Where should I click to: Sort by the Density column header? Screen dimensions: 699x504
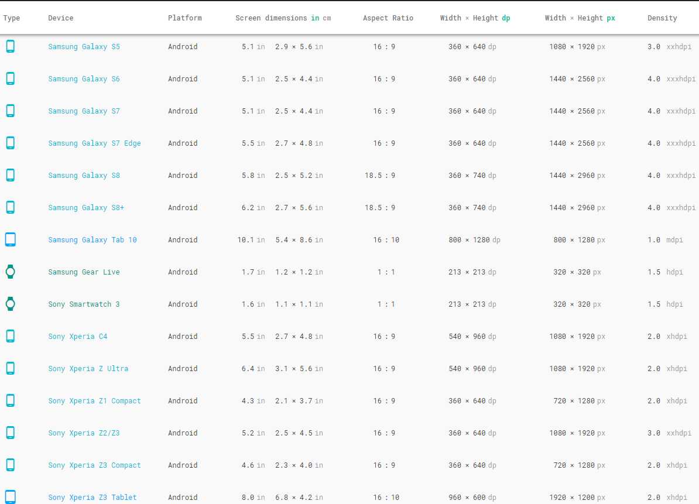click(x=662, y=18)
